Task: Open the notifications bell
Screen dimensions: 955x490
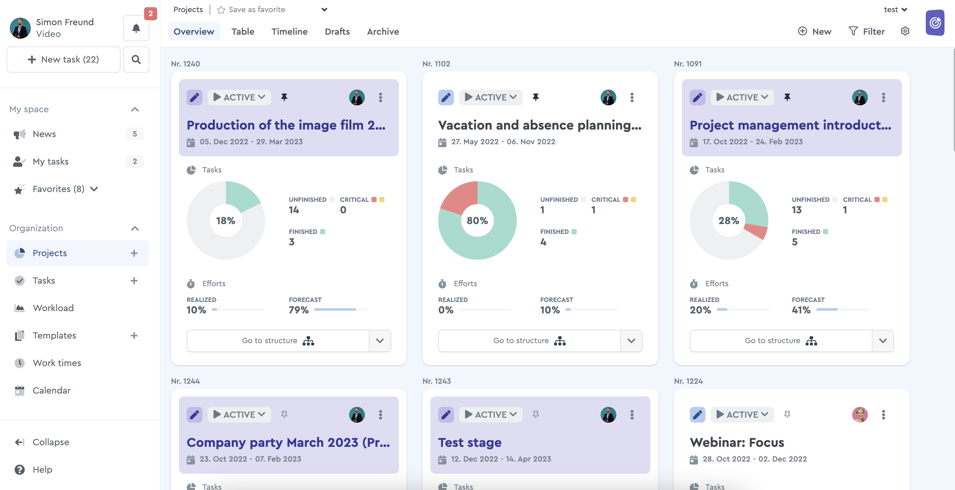Action: pyautogui.click(x=136, y=28)
